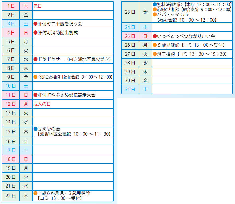The width and height of the screenshot is (235, 204).
Task: Click the 日 weekday cell for 18日
Action: [x=26, y=159]
